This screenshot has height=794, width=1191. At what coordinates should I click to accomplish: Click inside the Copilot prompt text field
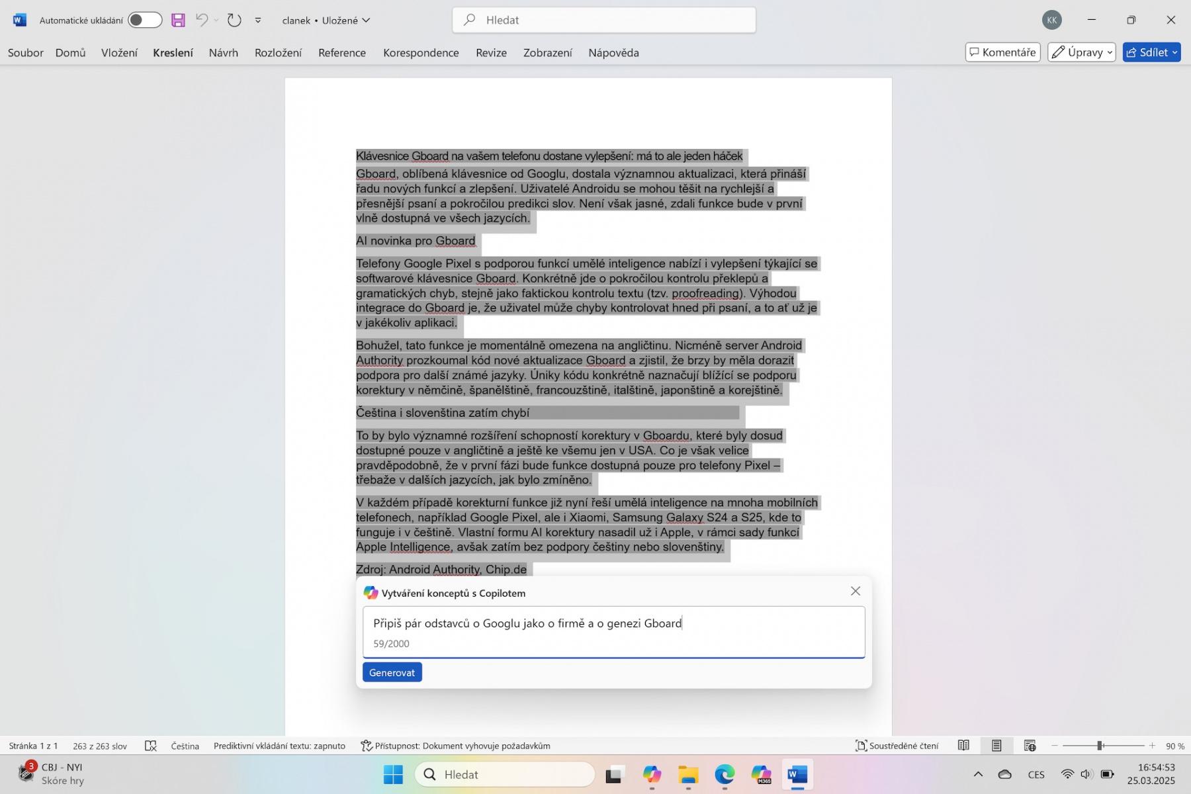pos(613,632)
